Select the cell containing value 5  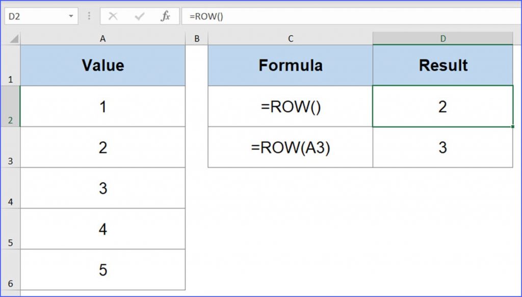click(103, 269)
